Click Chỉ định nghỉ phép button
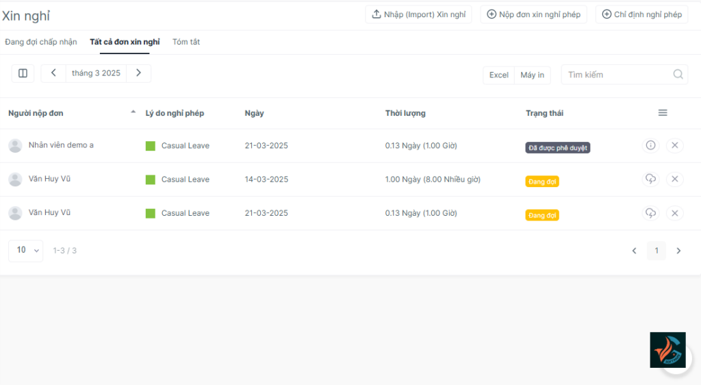The height and width of the screenshot is (385, 701). click(641, 14)
